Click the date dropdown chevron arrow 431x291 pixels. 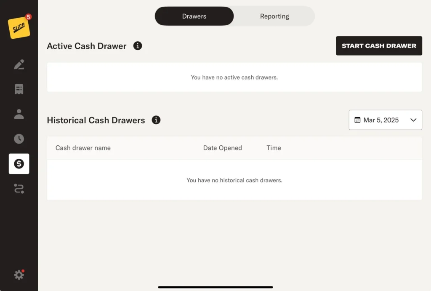(x=413, y=120)
